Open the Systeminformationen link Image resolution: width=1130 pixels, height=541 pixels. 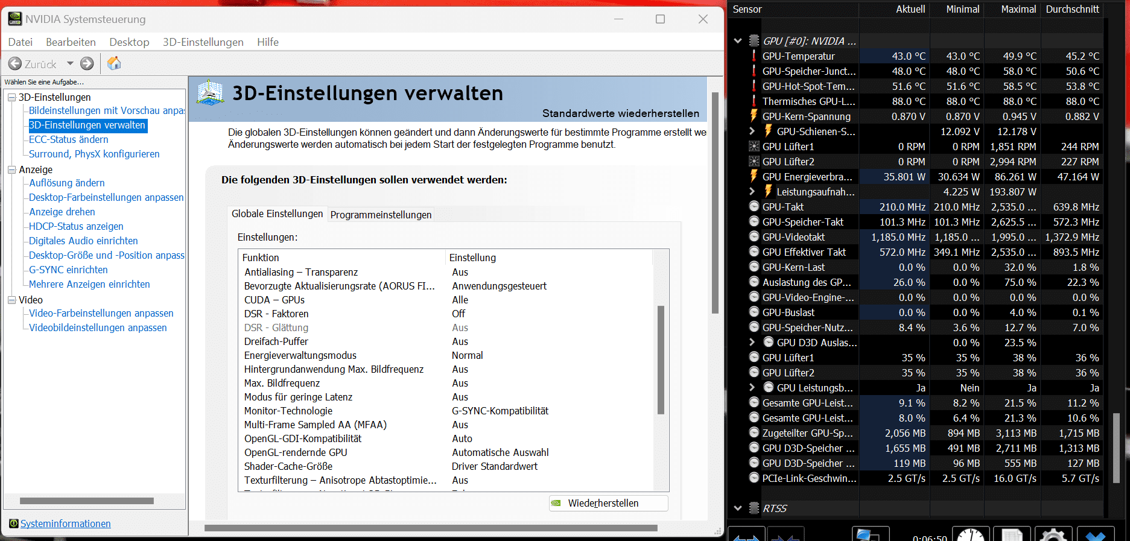tap(66, 524)
